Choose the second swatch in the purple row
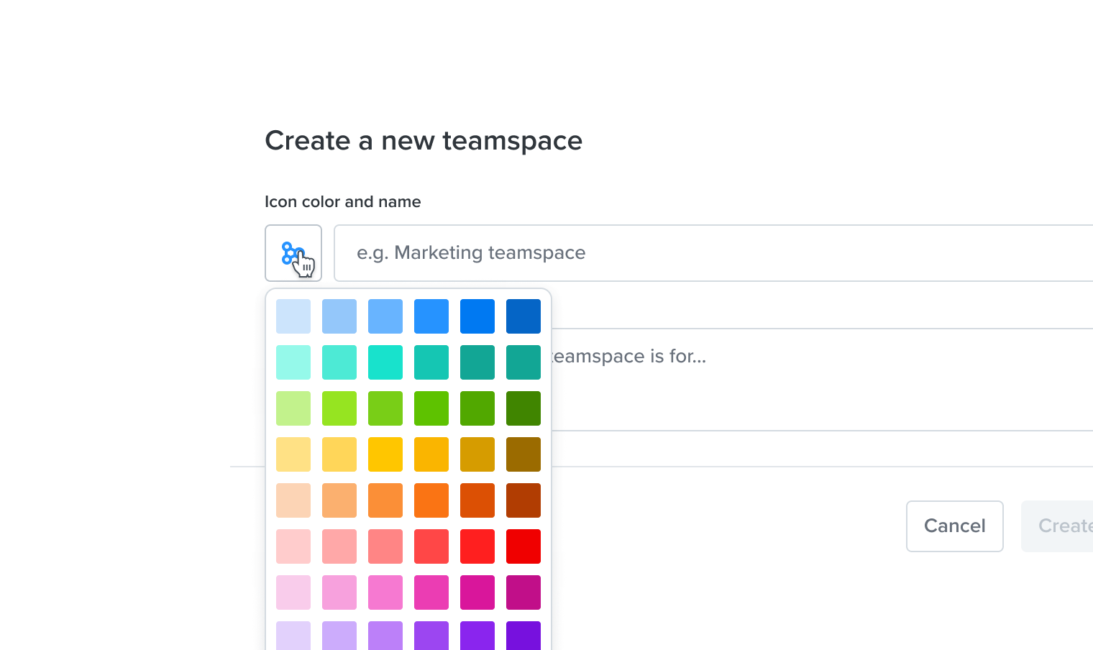The image size is (1093, 650). (x=339, y=636)
